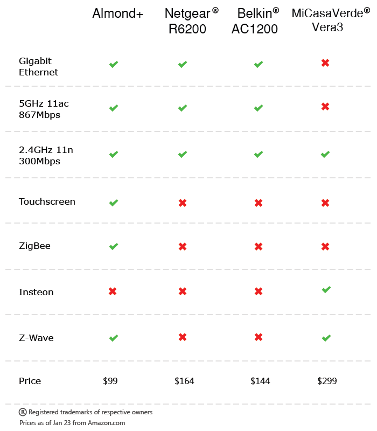
Task: Click the registered trademark symbol in the footnote
Action: pos(23,412)
